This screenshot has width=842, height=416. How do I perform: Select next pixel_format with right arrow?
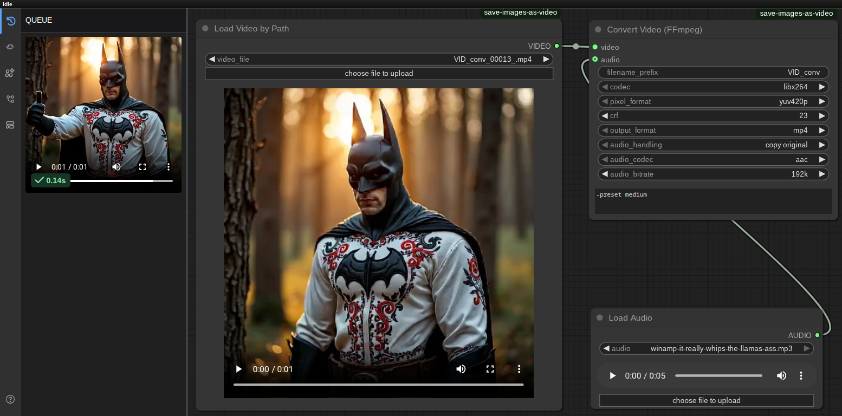tap(822, 101)
